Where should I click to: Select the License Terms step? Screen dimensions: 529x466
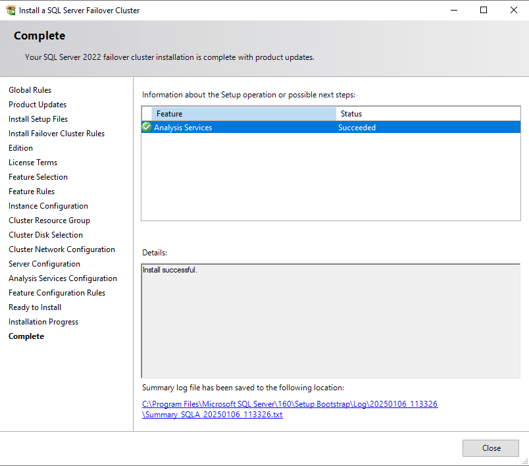point(33,163)
